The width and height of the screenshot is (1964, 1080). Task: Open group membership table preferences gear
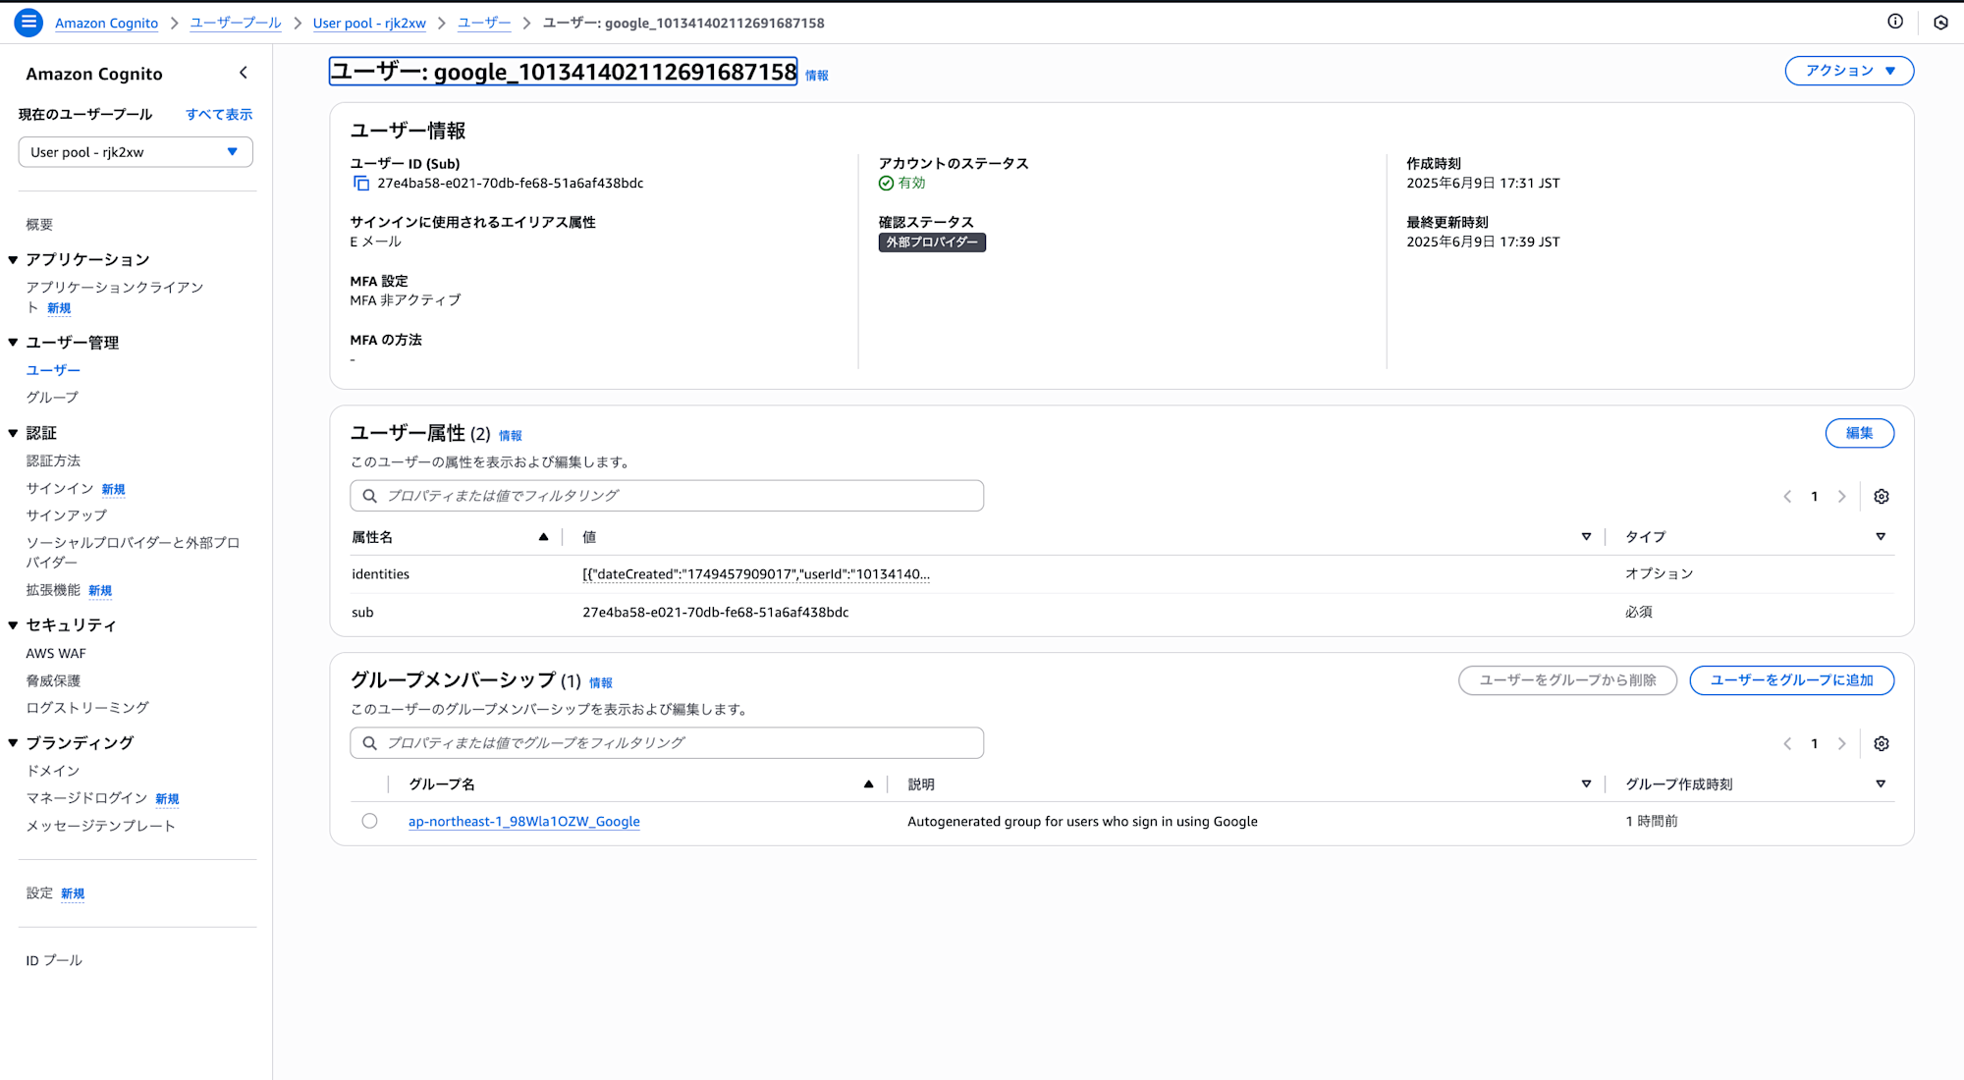[x=1882, y=744]
